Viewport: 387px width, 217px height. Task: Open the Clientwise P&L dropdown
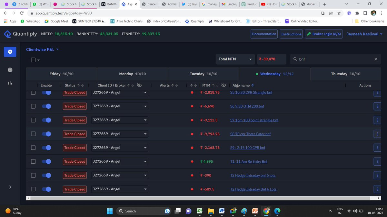click(x=42, y=50)
